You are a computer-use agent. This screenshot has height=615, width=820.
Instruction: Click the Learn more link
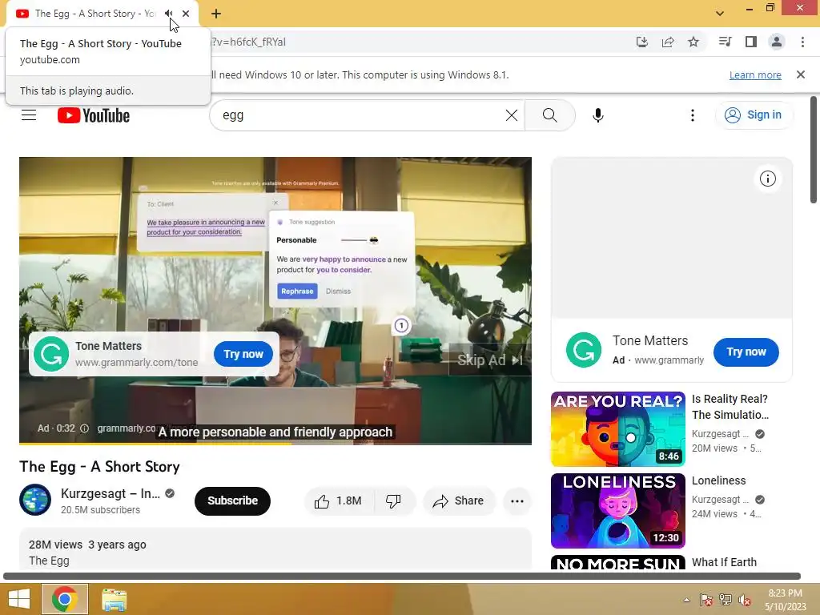click(x=755, y=74)
